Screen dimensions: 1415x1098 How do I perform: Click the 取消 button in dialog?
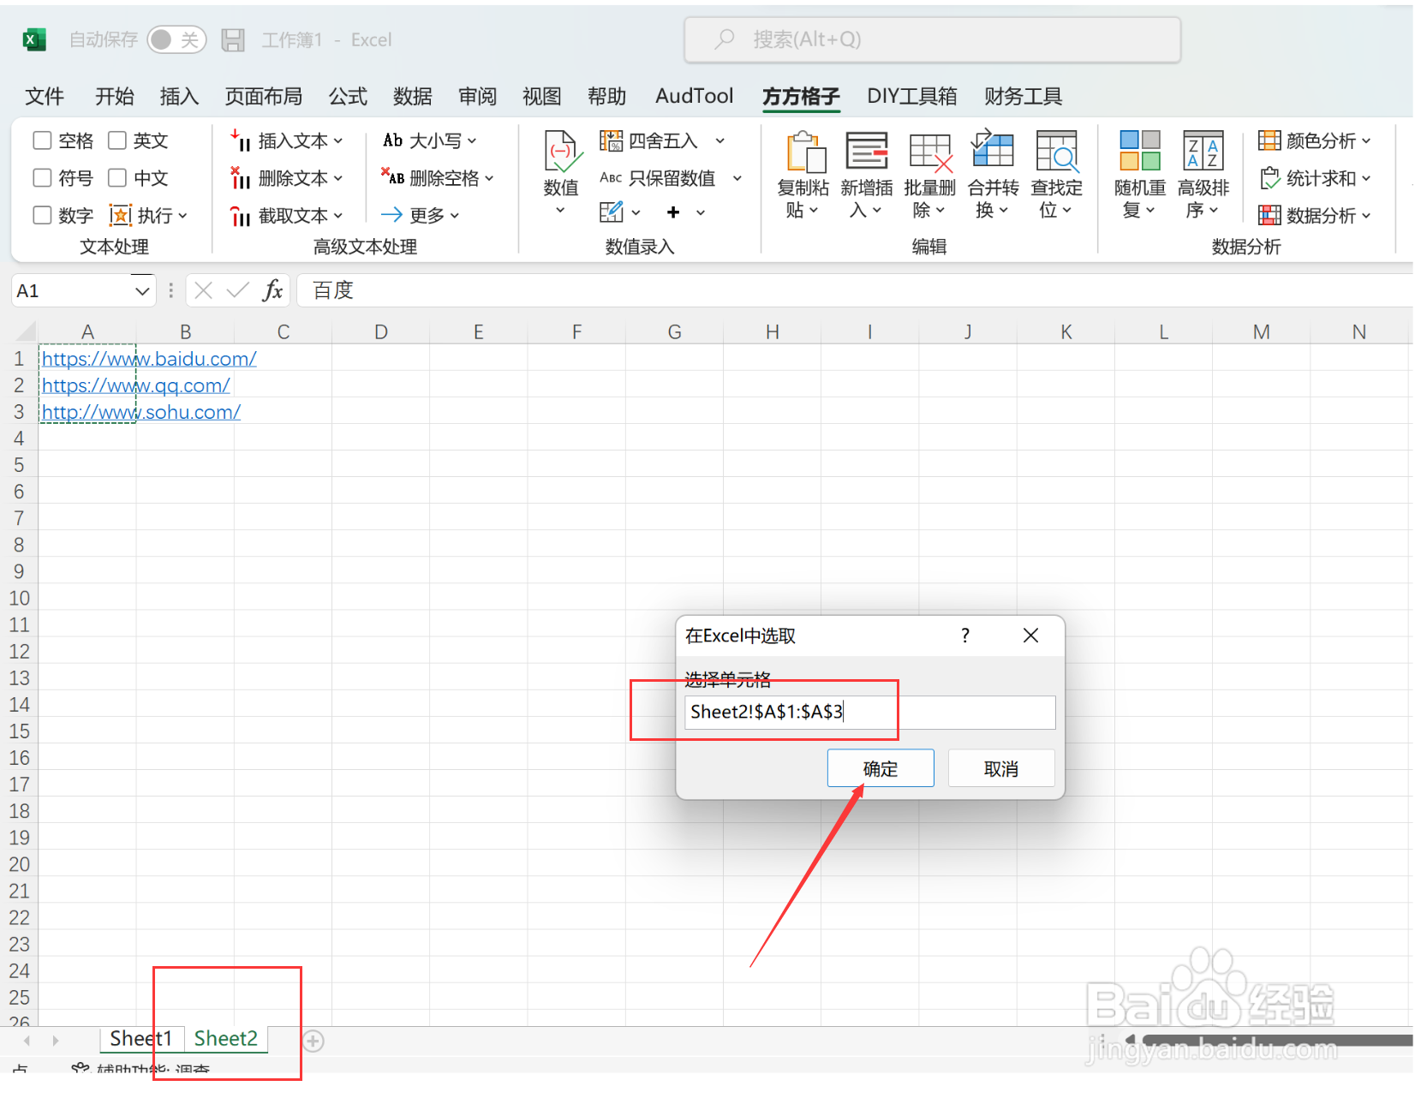pyautogui.click(x=1001, y=768)
